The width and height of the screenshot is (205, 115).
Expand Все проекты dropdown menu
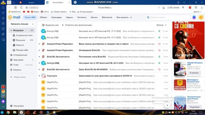click(x=124, y=17)
